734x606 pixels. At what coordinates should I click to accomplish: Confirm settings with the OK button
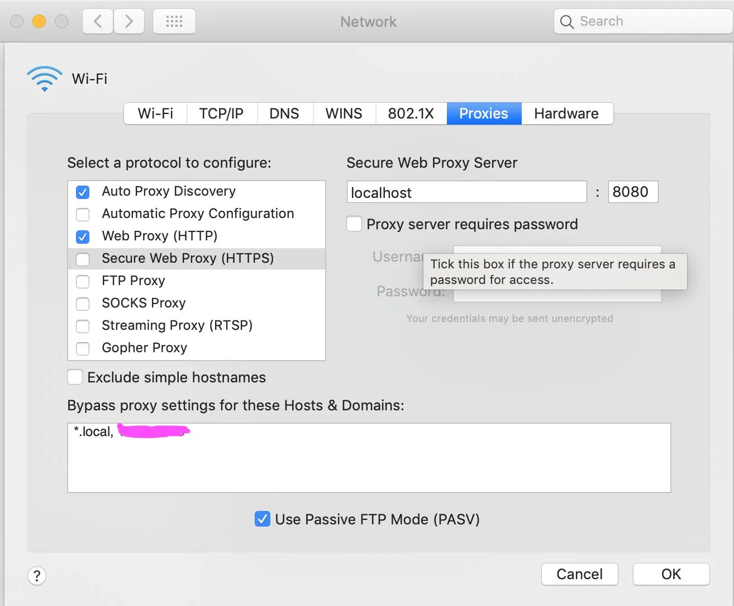pyautogui.click(x=671, y=574)
